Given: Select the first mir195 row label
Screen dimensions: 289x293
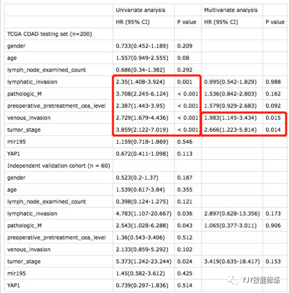Looking at the screenshot, I should pos(16,142).
